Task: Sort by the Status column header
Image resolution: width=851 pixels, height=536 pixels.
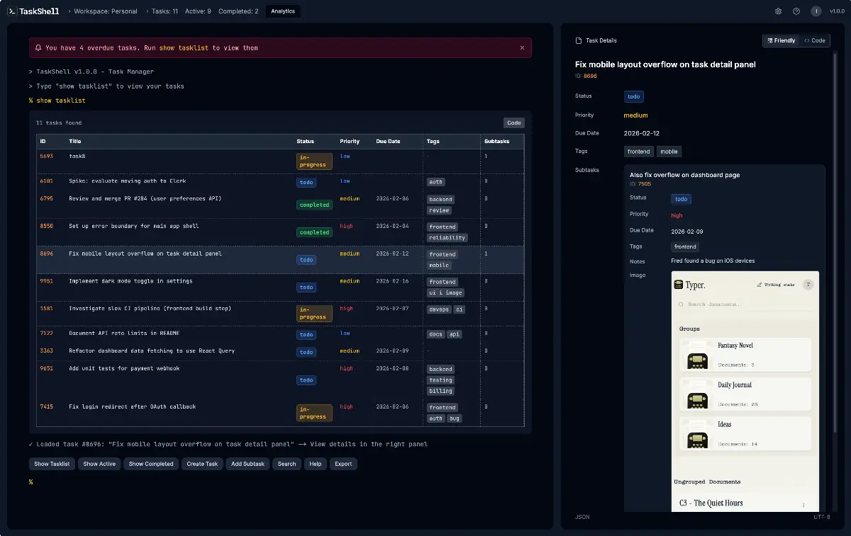Action: pos(306,142)
